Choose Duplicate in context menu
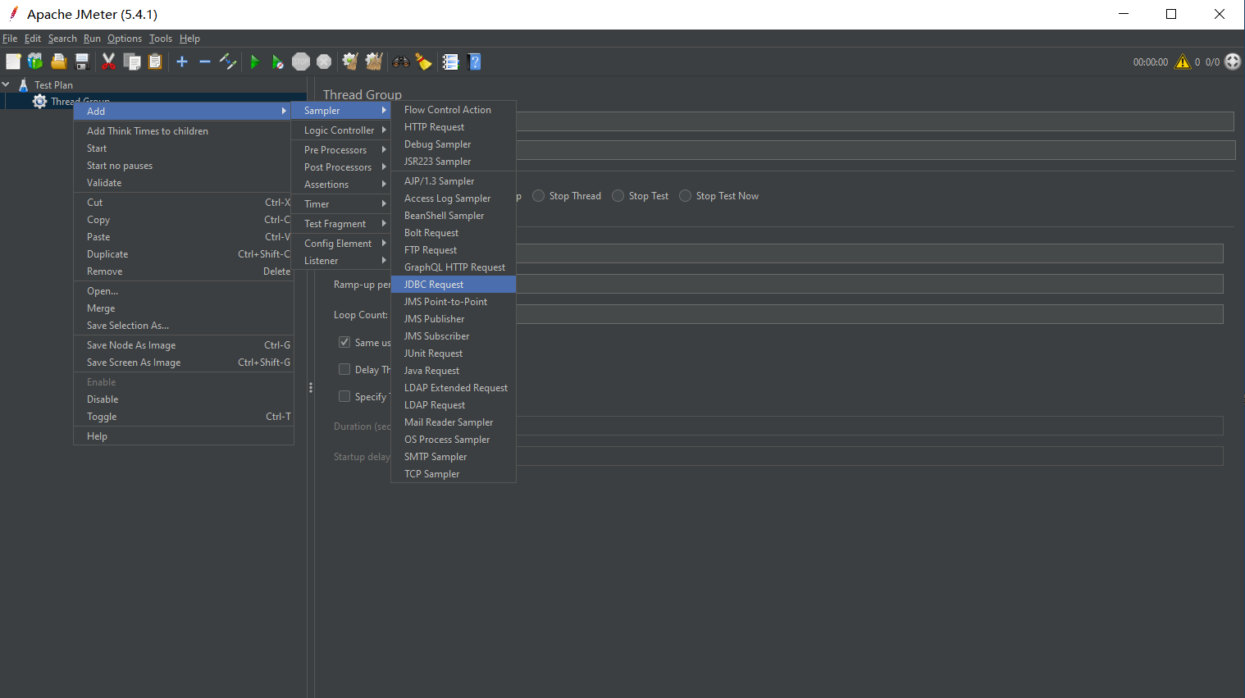1245x698 pixels. pos(184,253)
